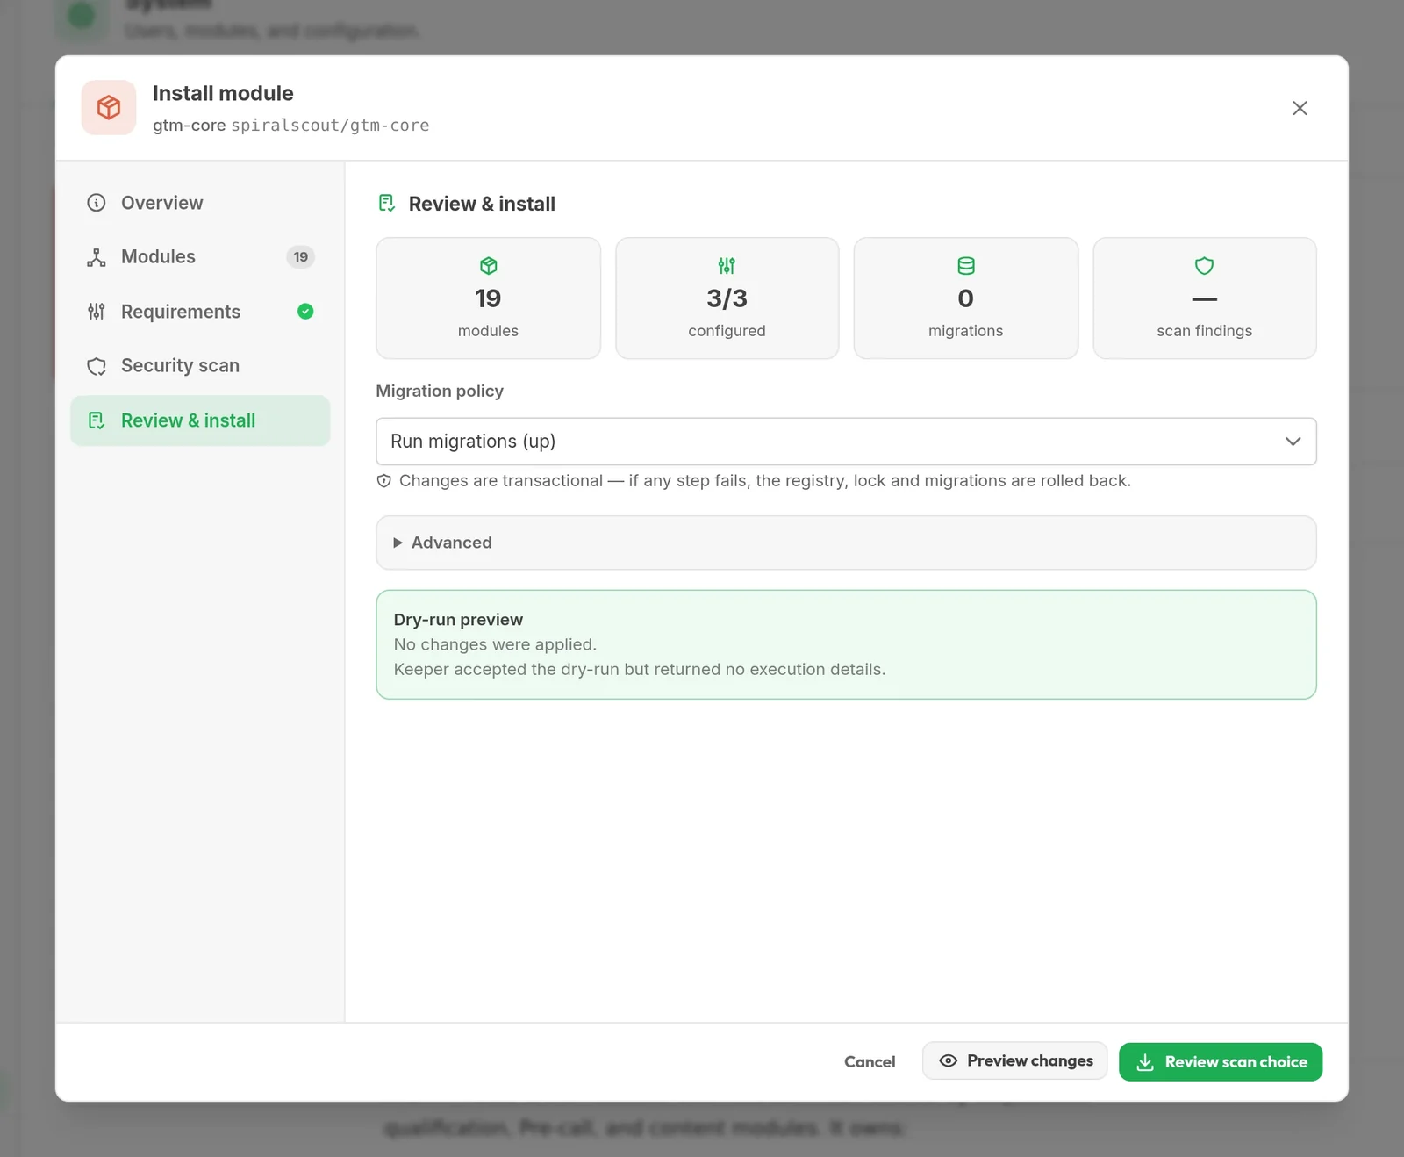Screen dimensions: 1404x1157
Task: Click the orange package icon in header
Action: (109, 108)
